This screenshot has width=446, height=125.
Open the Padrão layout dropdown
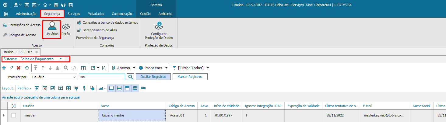click(24, 88)
